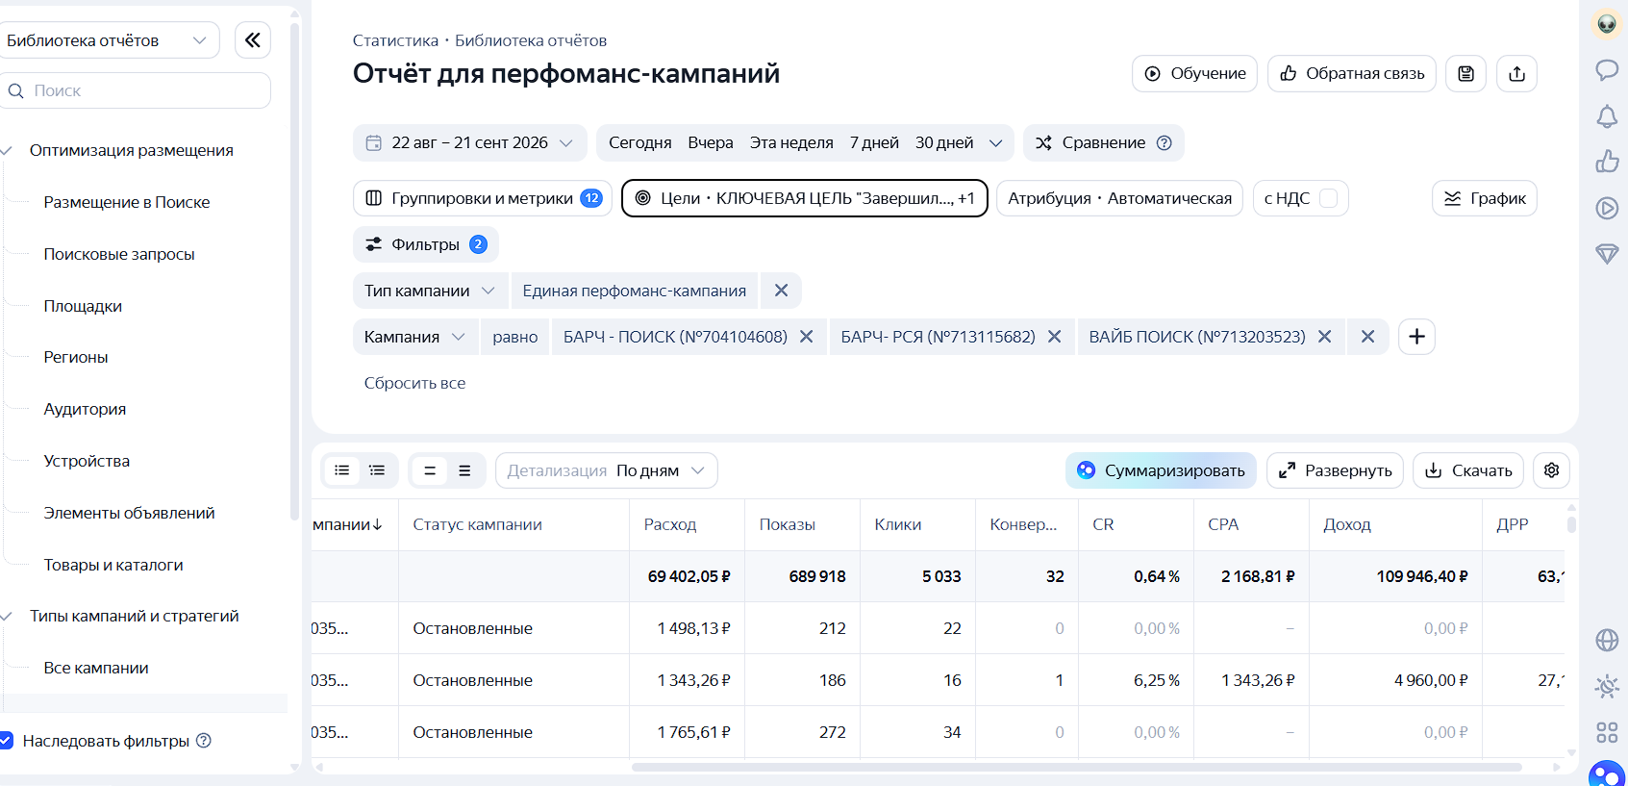The width and height of the screenshot is (1628, 786).
Task: Open Регионы report
Action: (76, 357)
